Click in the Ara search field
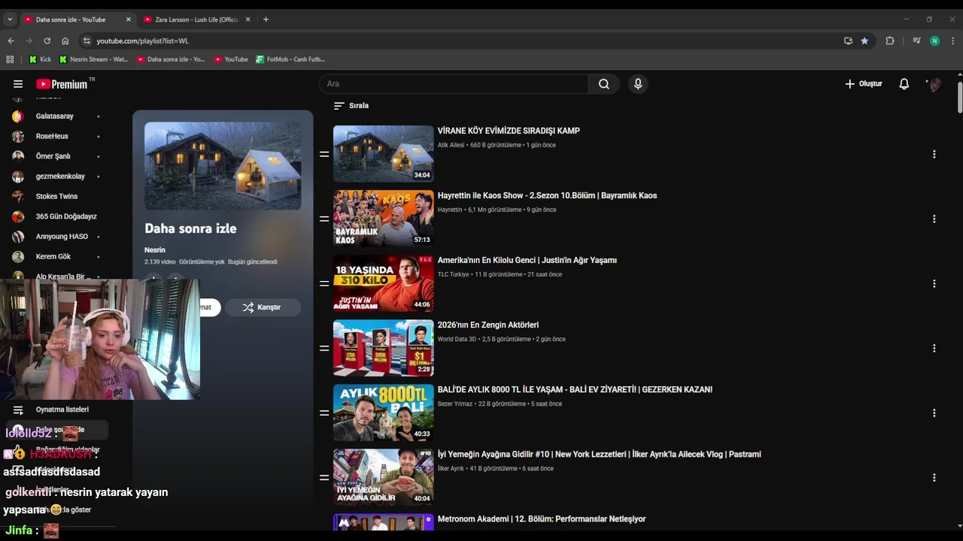 click(x=454, y=84)
